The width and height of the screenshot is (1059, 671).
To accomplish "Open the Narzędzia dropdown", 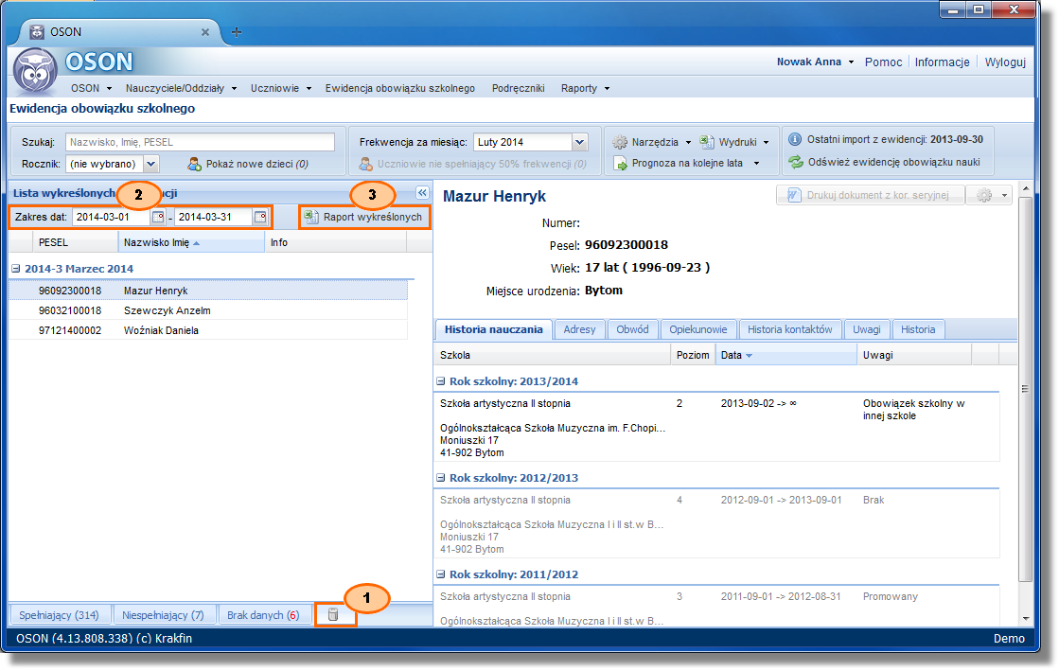I will pyautogui.click(x=652, y=142).
